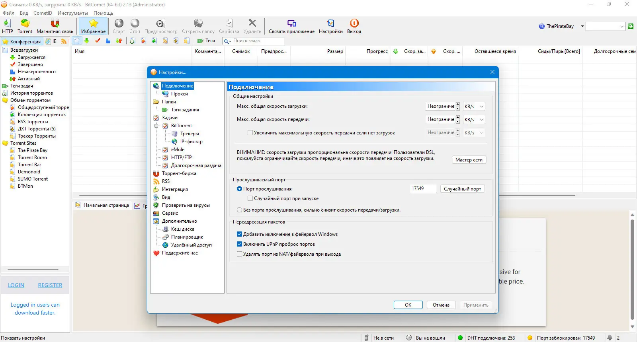The width and height of the screenshot is (637, 342).
Task: Click the Torrent toolbar icon
Action: pos(25,23)
